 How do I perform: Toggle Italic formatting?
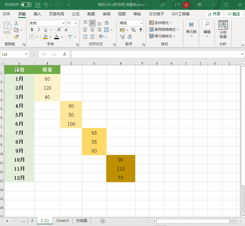coord(39,30)
